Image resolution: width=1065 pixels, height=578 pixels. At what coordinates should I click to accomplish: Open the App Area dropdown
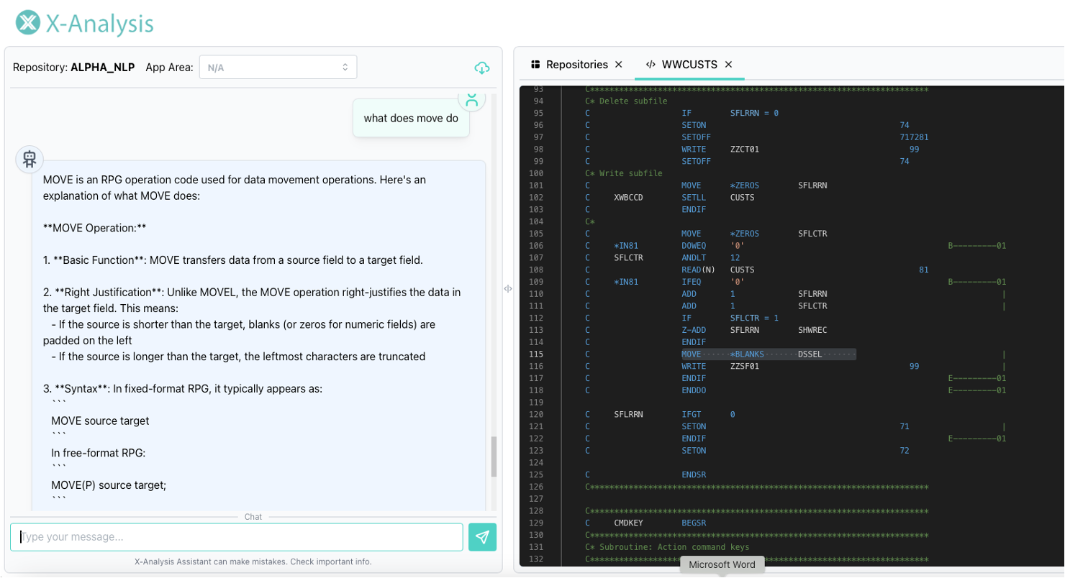click(x=278, y=68)
